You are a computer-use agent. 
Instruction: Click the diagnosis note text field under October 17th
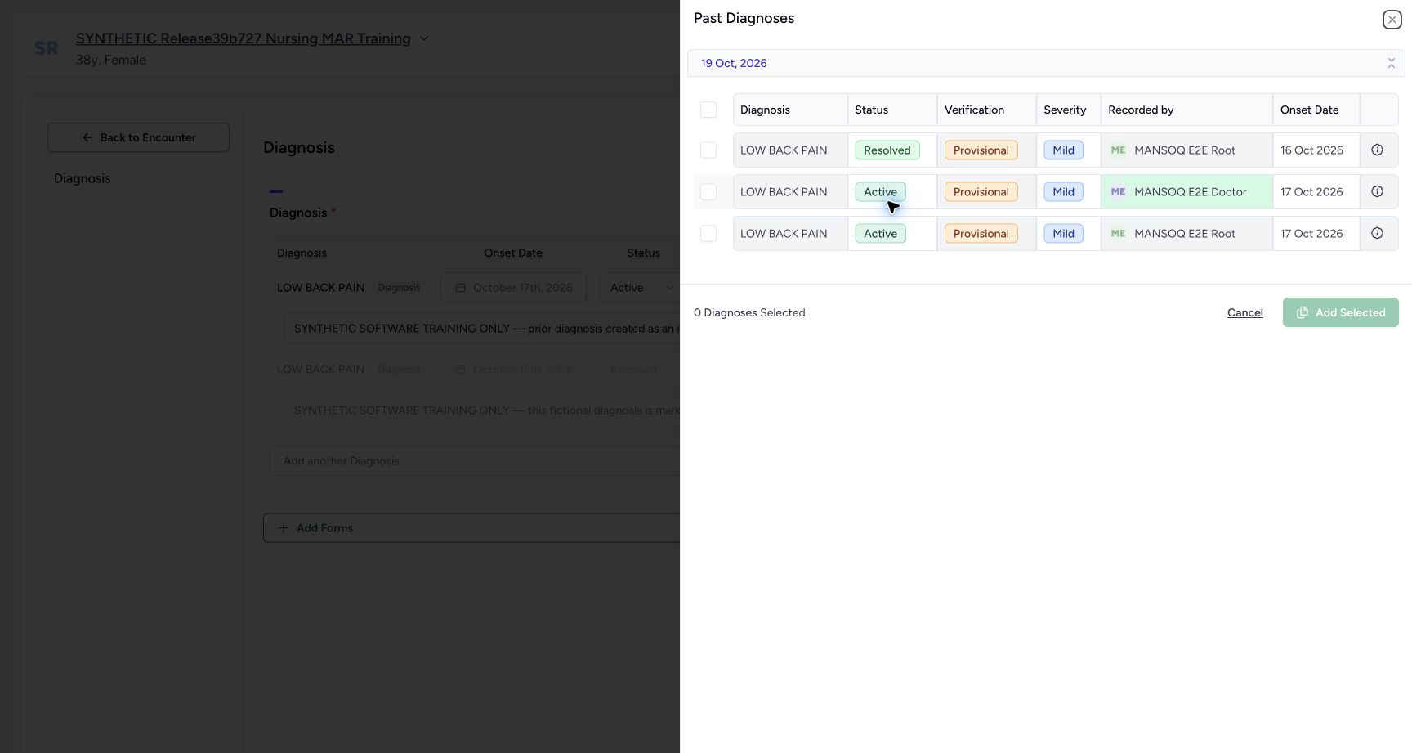(x=481, y=329)
